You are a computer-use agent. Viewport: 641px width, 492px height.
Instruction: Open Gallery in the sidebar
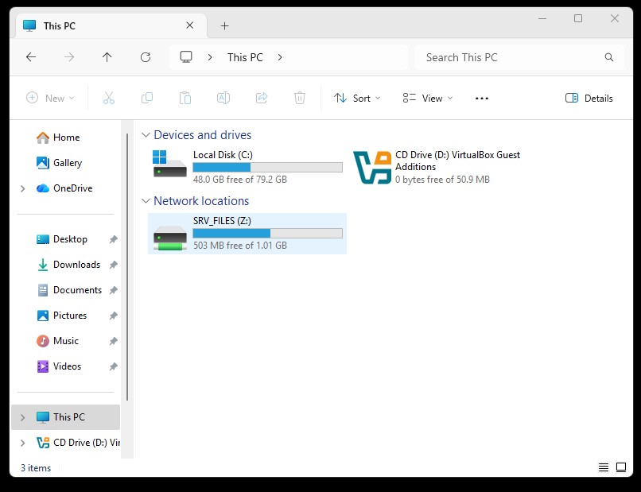(x=68, y=163)
